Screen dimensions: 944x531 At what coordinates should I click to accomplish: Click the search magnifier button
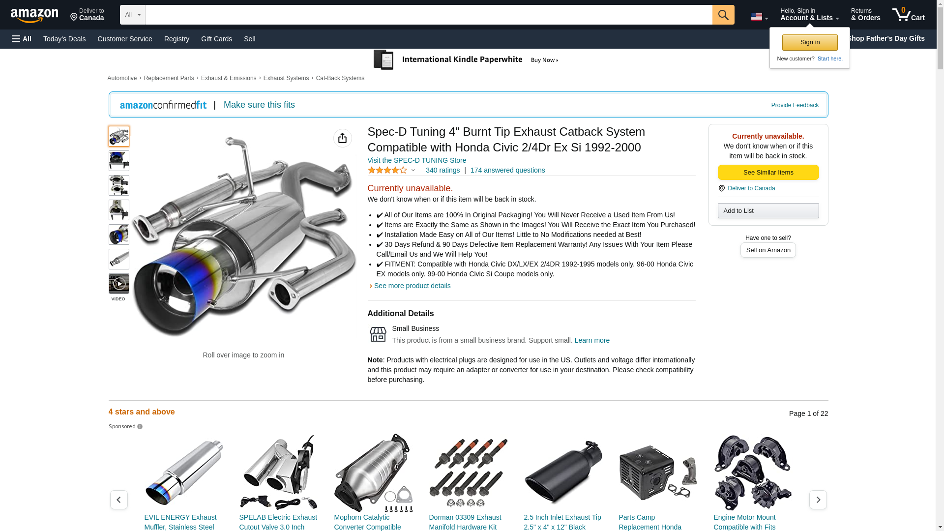723,15
